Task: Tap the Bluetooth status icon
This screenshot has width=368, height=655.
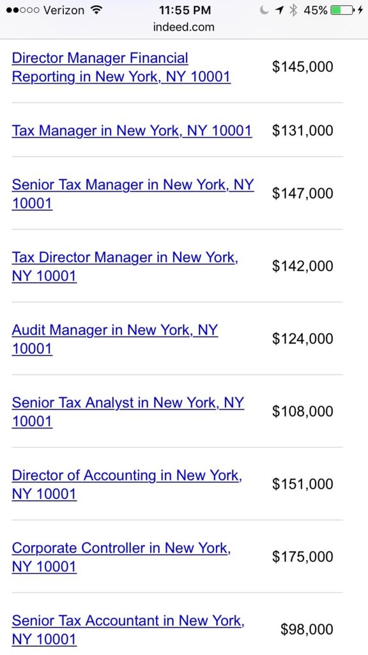Action: click(293, 10)
